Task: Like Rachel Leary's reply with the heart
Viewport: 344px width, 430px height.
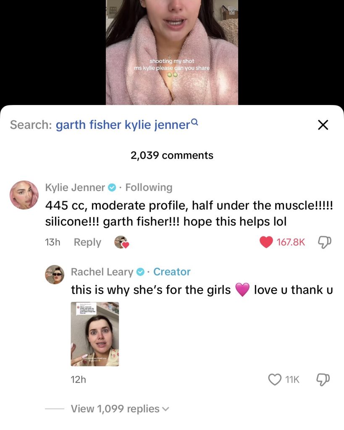Action: [x=275, y=379]
